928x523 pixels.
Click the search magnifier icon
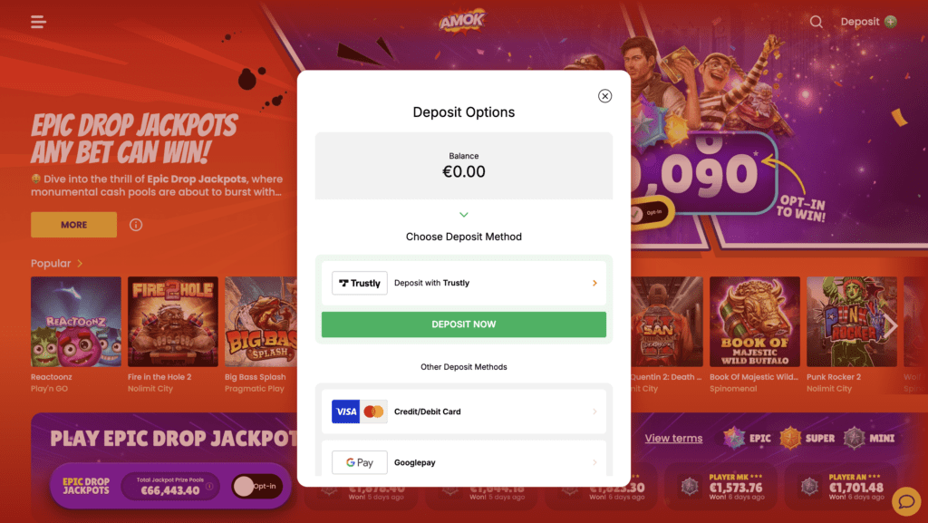(817, 22)
